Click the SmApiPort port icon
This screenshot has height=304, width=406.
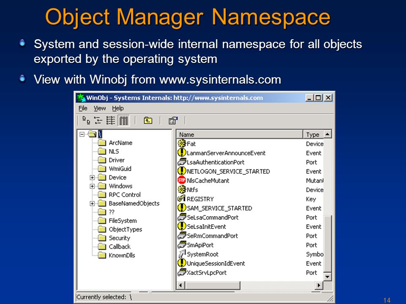(x=182, y=245)
